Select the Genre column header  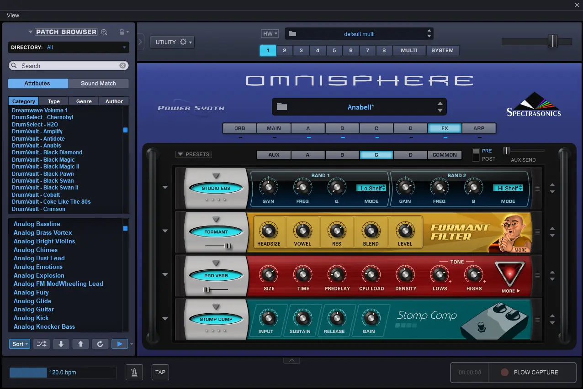[84, 101]
